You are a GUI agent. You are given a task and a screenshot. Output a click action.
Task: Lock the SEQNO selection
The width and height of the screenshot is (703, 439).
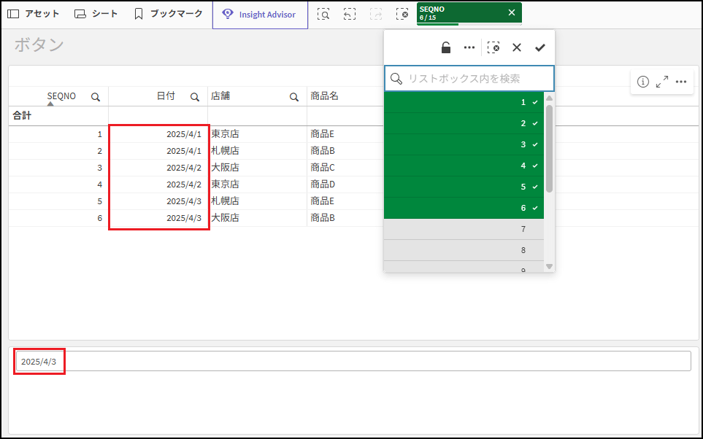[x=445, y=47]
